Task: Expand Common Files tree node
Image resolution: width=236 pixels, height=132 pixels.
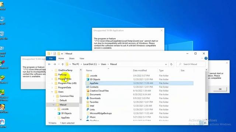Action: click(x=53, y=96)
